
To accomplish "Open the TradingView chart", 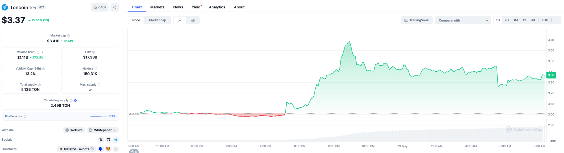I will tap(417, 20).
